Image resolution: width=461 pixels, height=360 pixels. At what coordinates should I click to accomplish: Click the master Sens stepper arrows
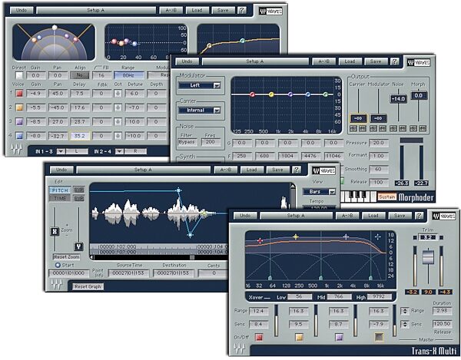[x=405, y=325]
